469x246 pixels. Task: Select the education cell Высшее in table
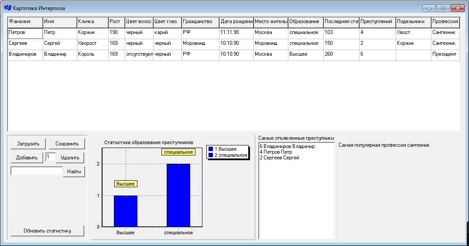(x=306, y=55)
